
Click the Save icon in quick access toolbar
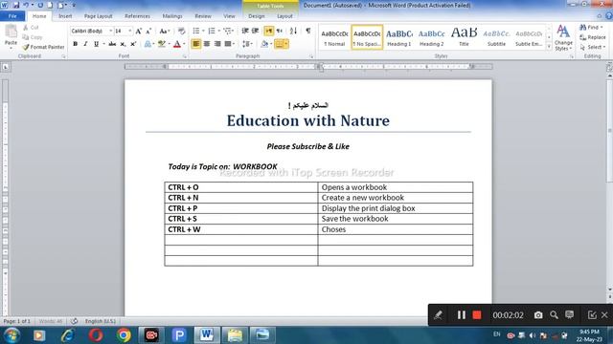click(16, 5)
